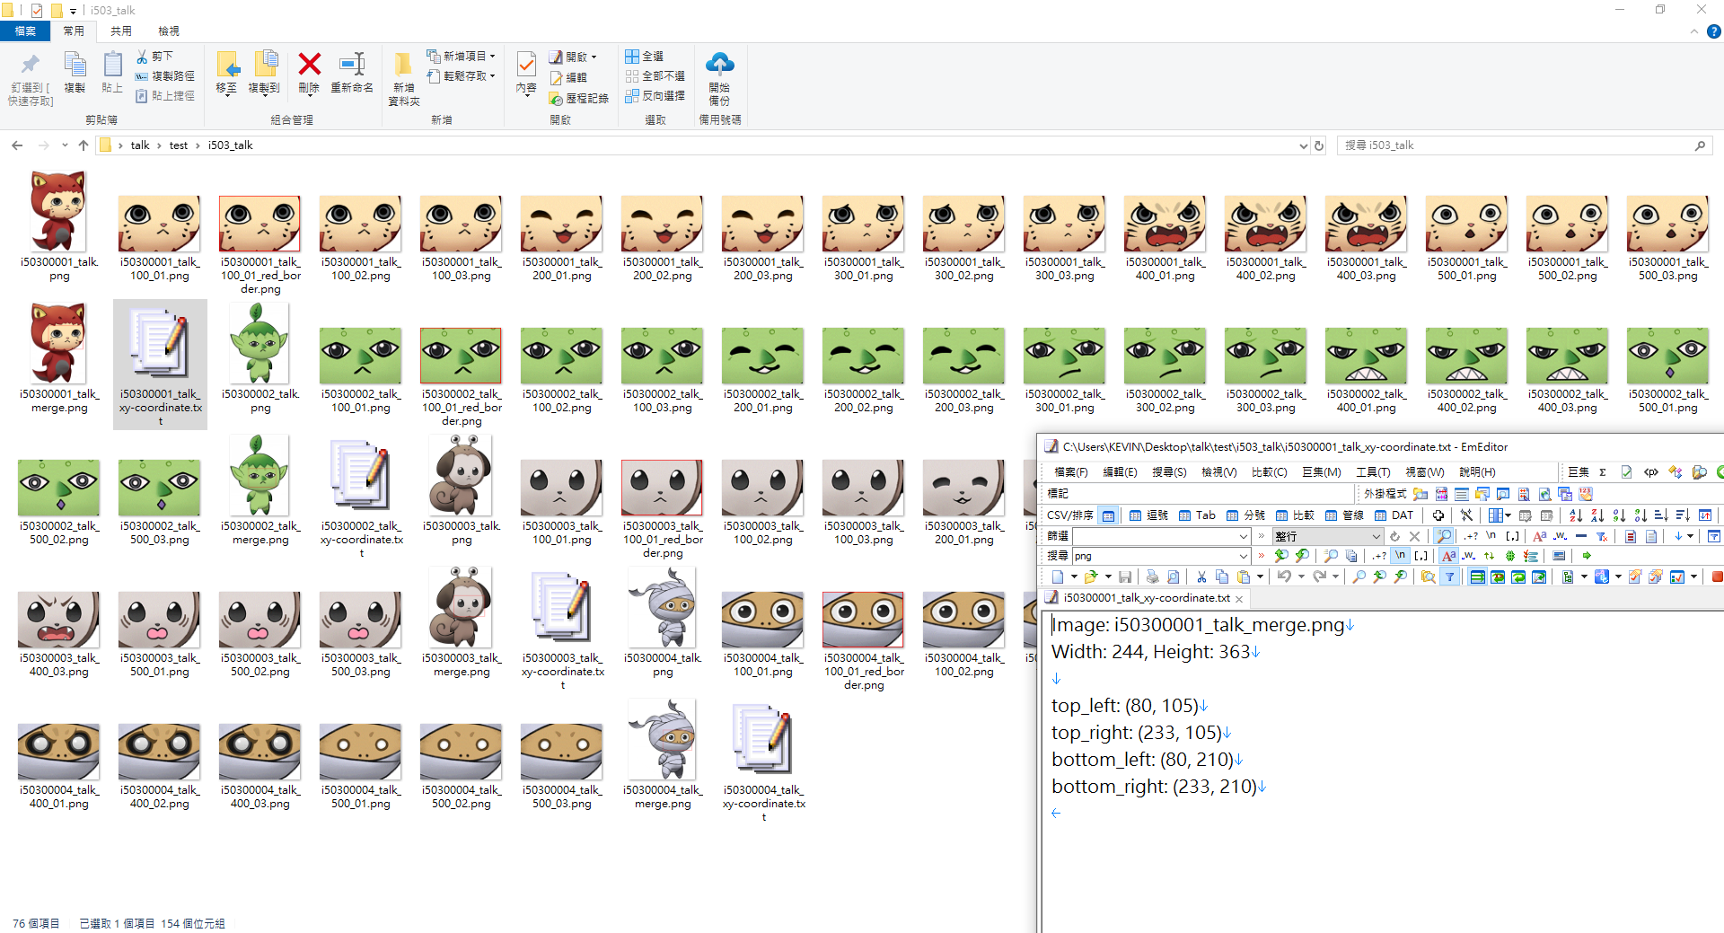Click Select All (全選) in the ribbon

(645, 56)
